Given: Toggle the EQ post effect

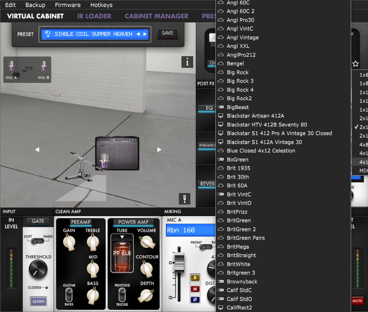Looking at the screenshot, I should [207, 108].
